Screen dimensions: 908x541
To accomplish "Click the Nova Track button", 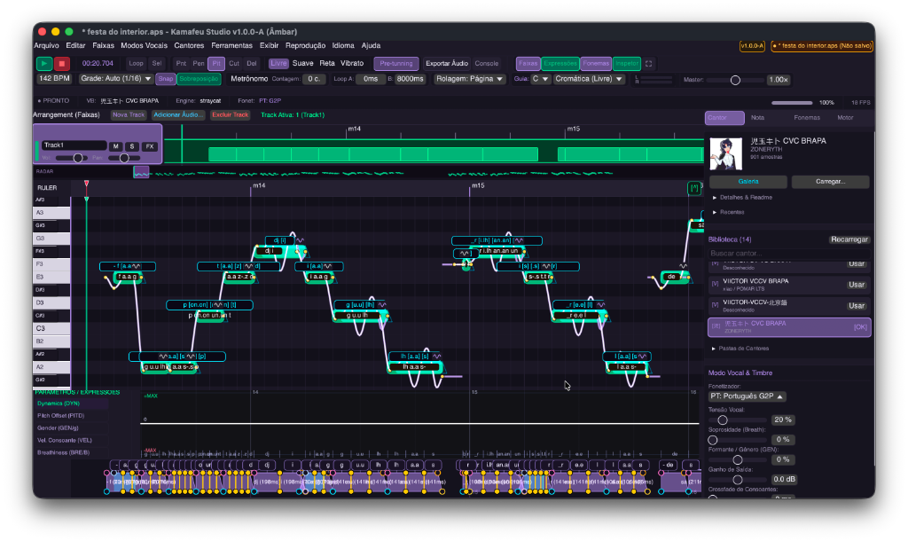I will pos(129,114).
